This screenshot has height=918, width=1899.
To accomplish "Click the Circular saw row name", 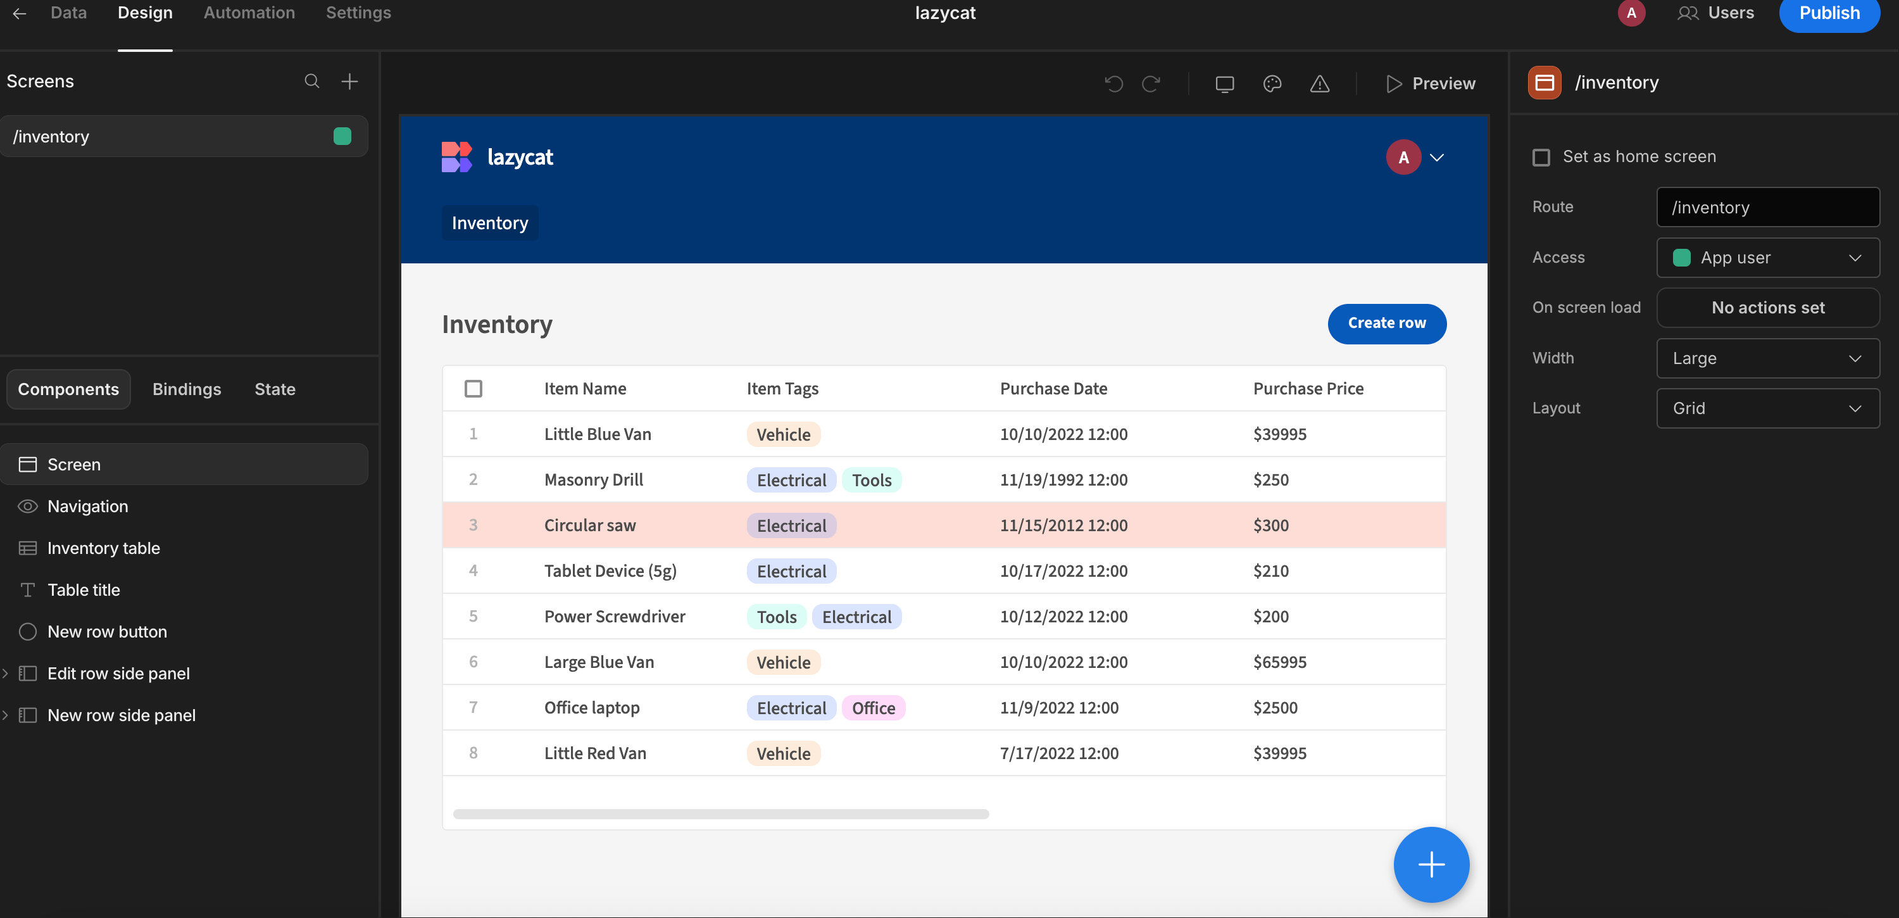I will 590,525.
